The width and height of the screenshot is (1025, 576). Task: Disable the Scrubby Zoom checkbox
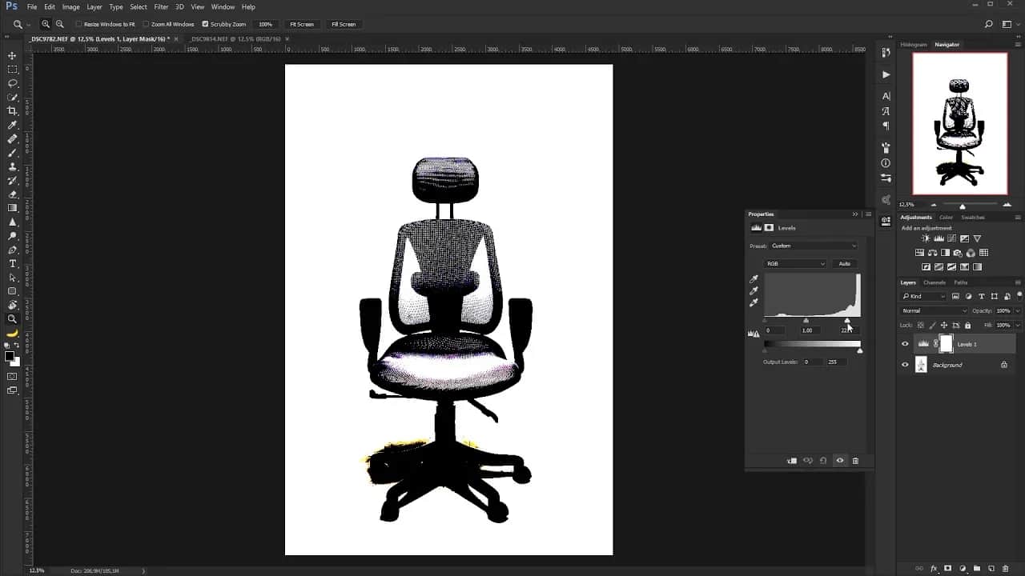click(x=205, y=24)
